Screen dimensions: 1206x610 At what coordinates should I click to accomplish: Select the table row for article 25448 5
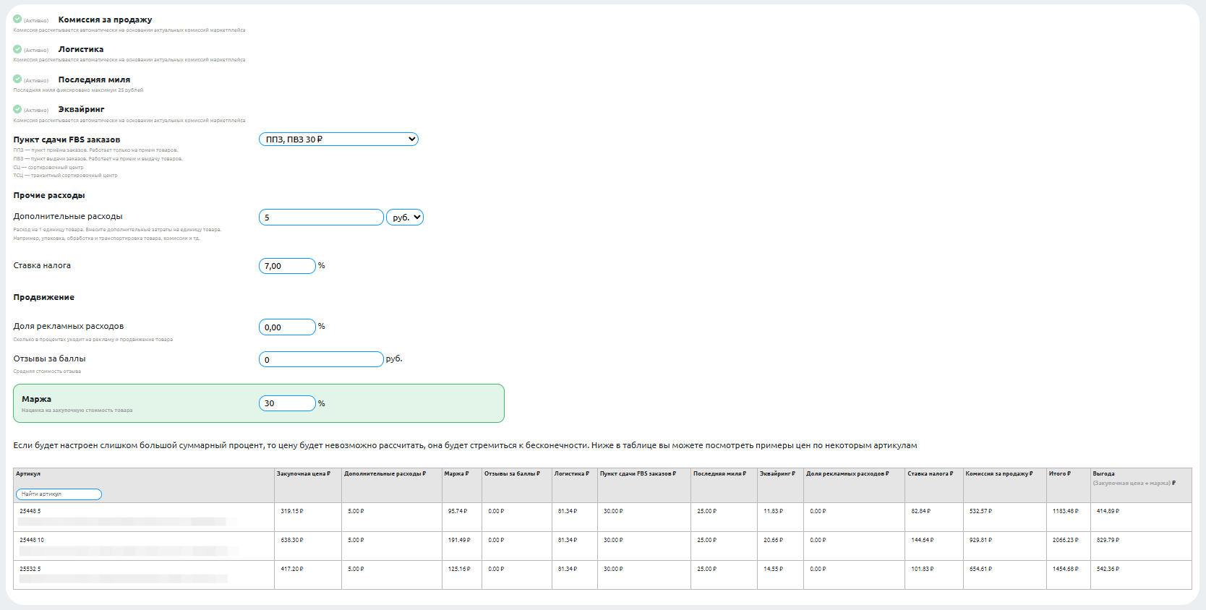point(30,511)
